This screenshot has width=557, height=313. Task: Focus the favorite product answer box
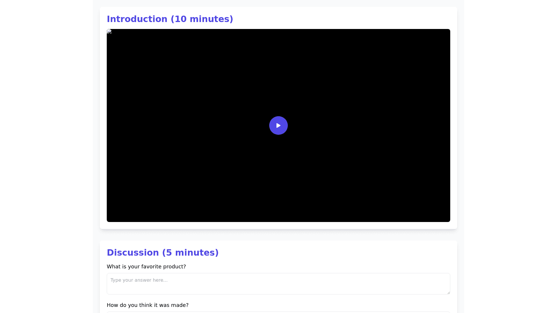[278, 284]
